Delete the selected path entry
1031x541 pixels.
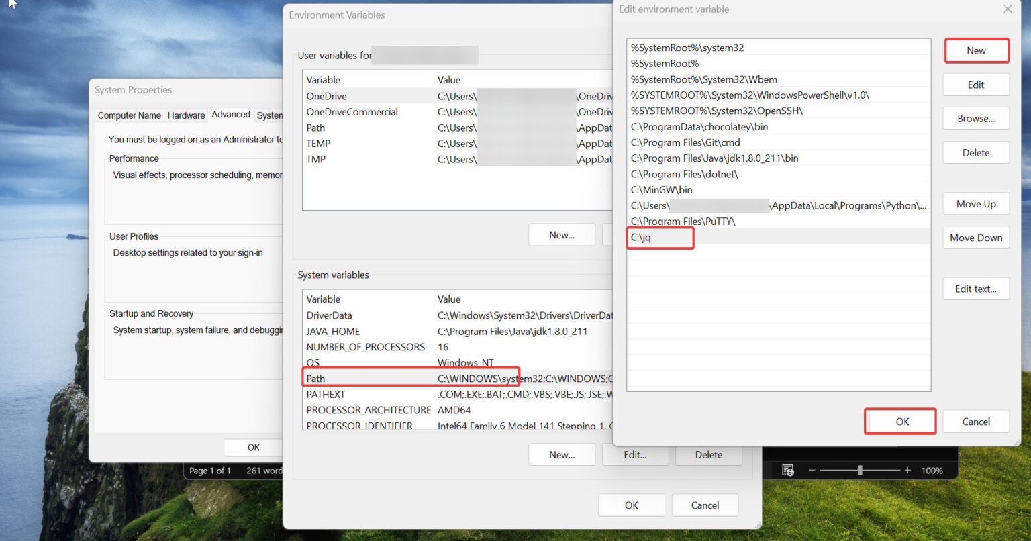(975, 152)
